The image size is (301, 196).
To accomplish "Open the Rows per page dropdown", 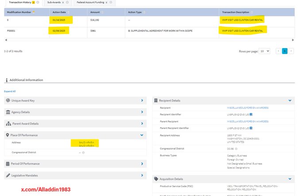I will [x=265, y=51].
